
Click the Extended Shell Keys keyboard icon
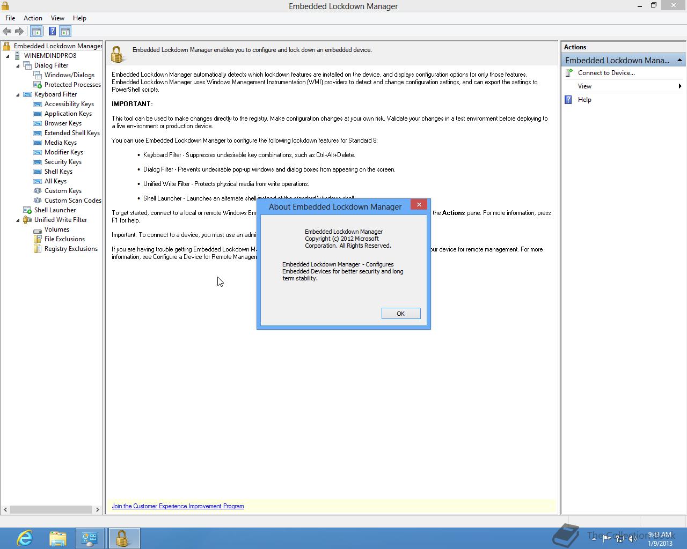point(38,133)
